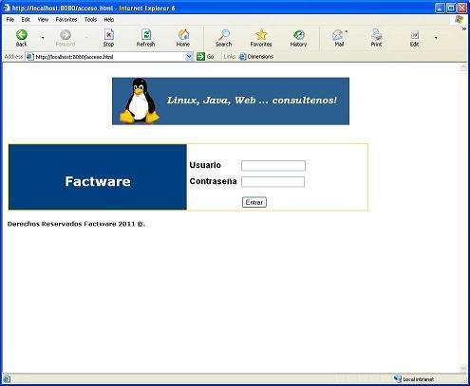Click the Factware title panel
This screenshot has height=386, width=470.
coord(98,177)
